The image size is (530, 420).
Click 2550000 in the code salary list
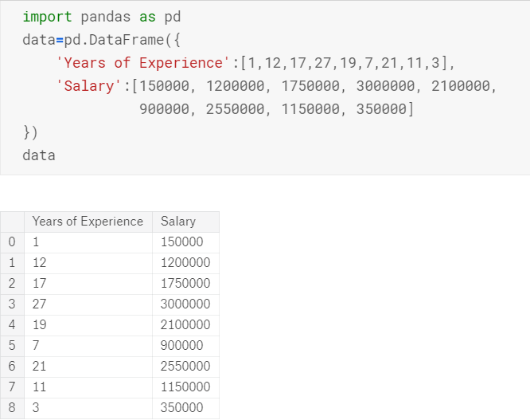click(235, 109)
